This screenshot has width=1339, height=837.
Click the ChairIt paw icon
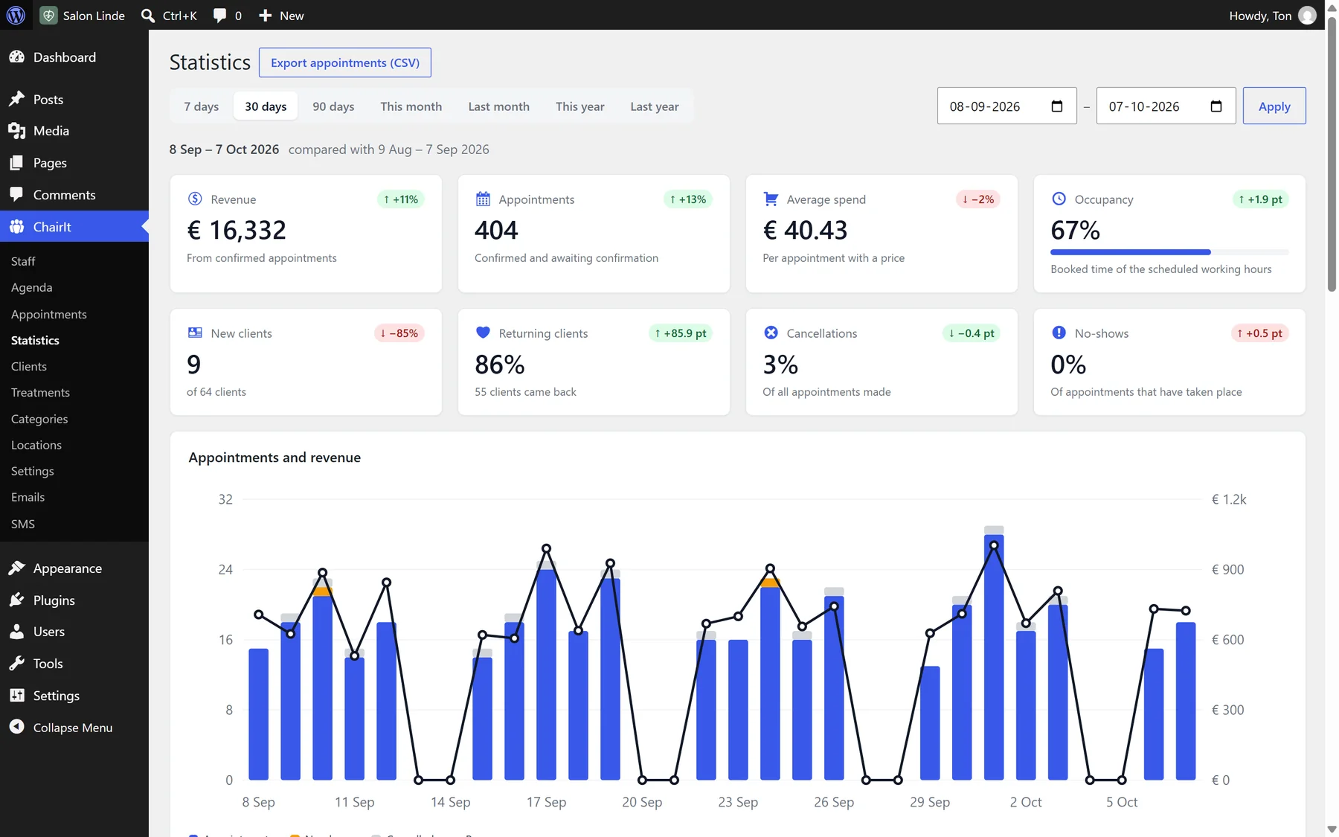pyautogui.click(x=16, y=227)
